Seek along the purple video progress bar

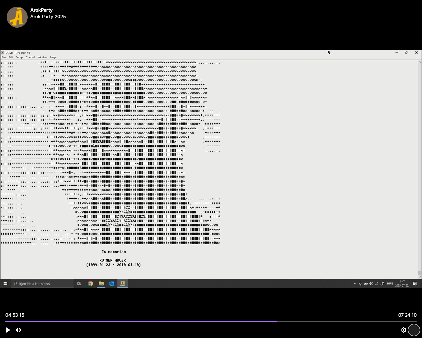click(211, 321)
